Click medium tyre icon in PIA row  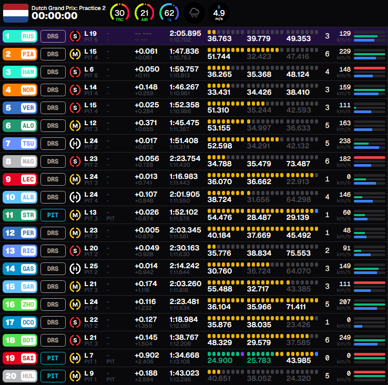pos(75,54)
